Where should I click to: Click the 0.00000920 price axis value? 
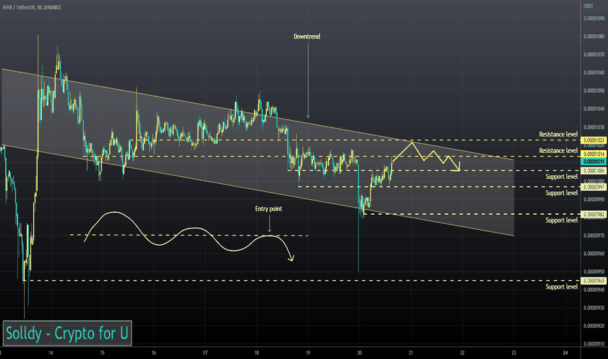(x=594, y=326)
